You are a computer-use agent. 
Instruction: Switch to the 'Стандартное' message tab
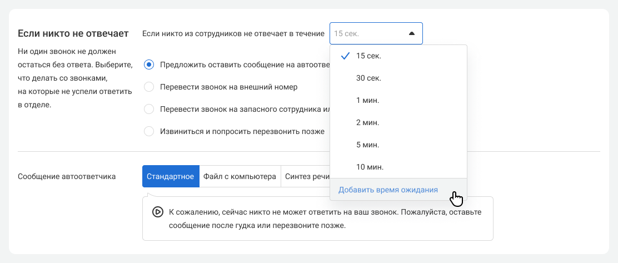[x=170, y=176]
